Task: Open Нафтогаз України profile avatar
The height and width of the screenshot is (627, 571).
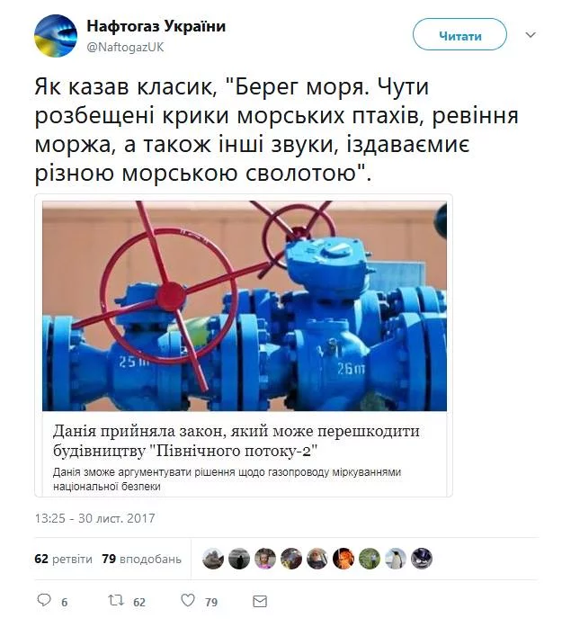Action: [56, 36]
